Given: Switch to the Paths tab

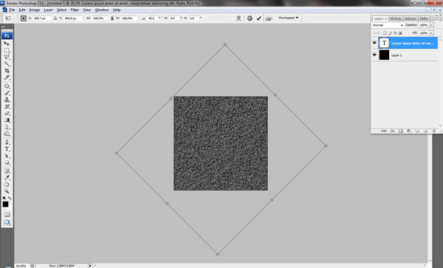Looking at the screenshot, I should pyautogui.click(x=424, y=18).
